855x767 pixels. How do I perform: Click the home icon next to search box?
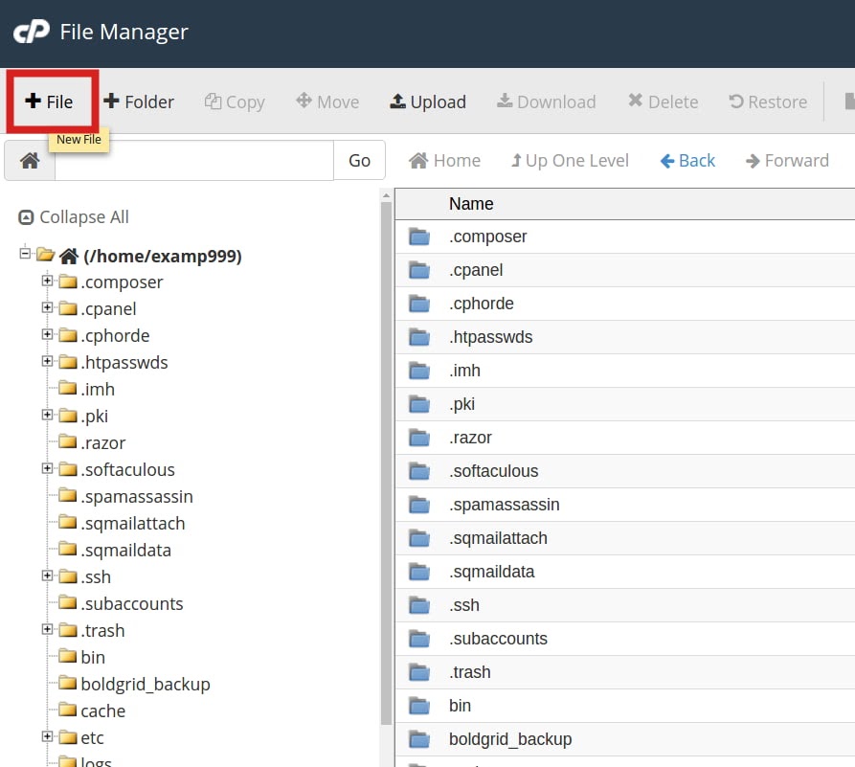coord(29,160)
